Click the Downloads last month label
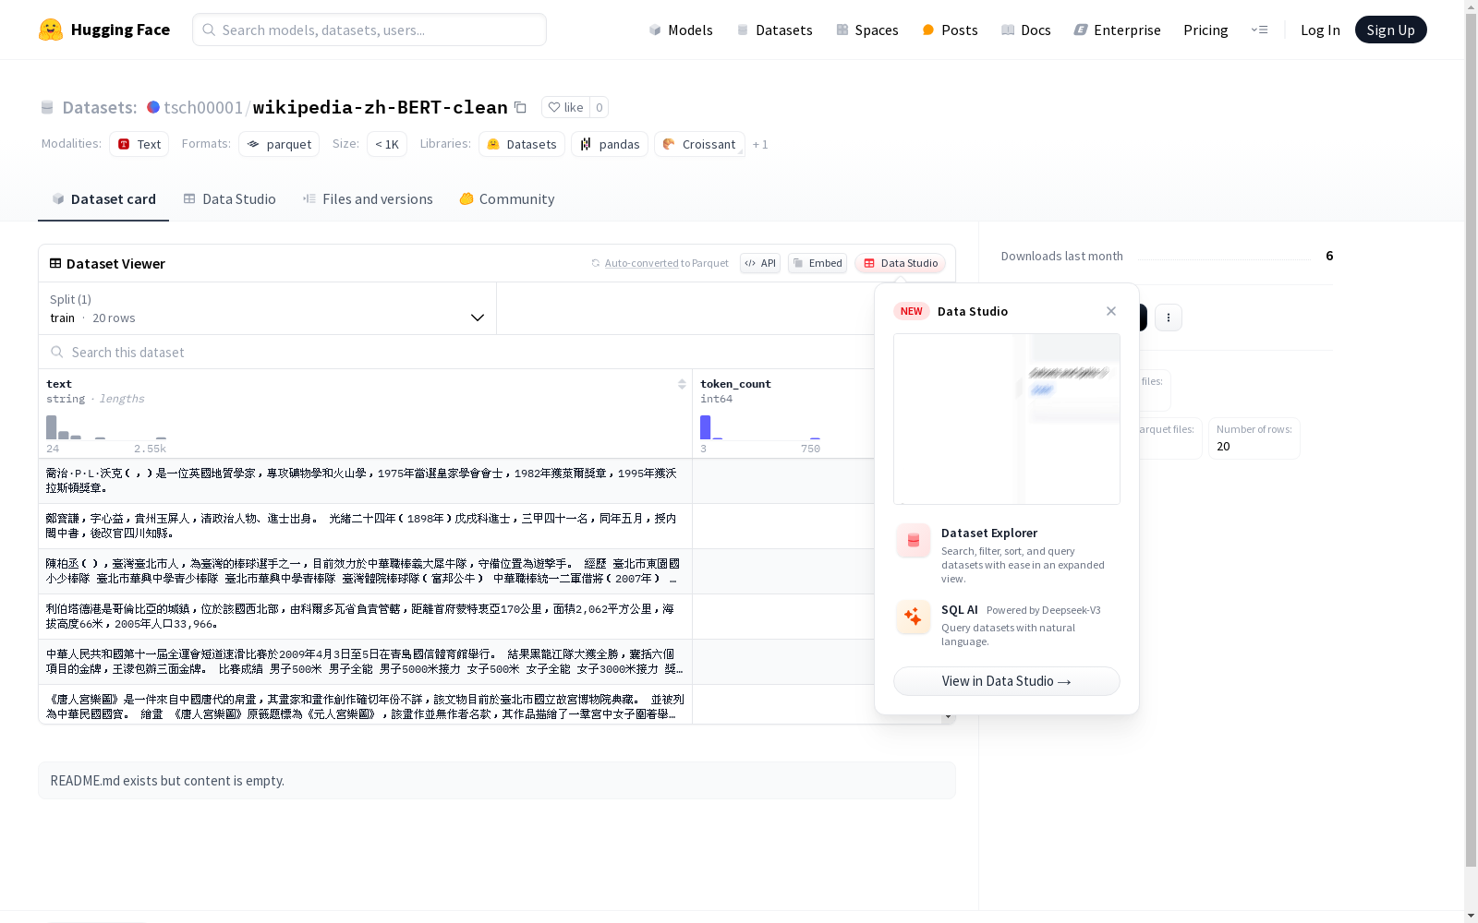1478x923 pixels. (x=1062, y=256)
